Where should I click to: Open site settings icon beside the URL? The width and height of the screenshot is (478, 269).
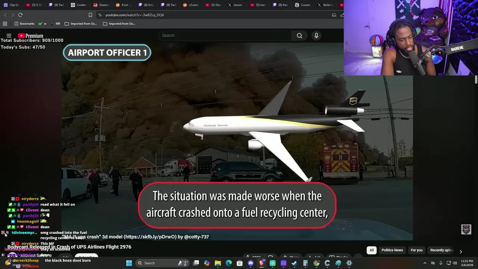(x=100, y=15)
